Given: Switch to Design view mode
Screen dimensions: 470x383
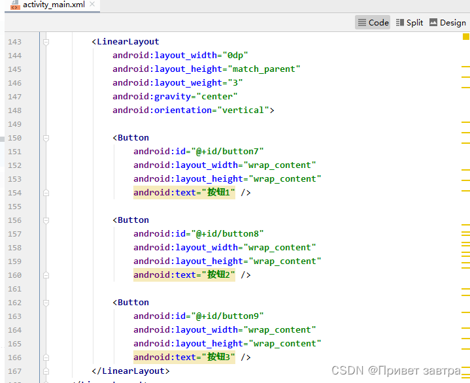Looking at the screenshot, I should (x=448, y=22).
